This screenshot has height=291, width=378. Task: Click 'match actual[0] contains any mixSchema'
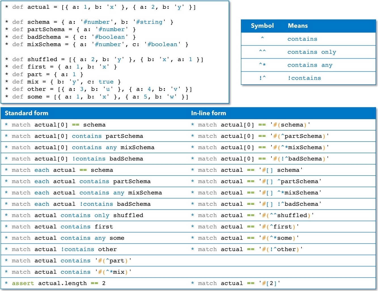click(x=80, y=147)
